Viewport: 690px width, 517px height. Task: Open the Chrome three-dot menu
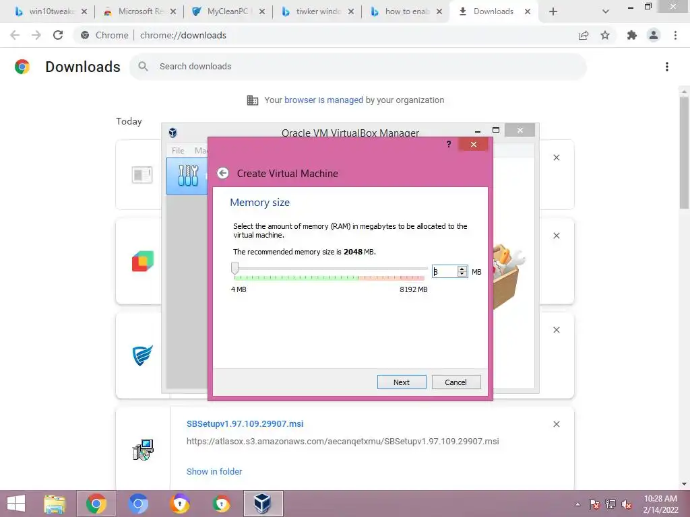pyautogui.click(x=675, y=35)
